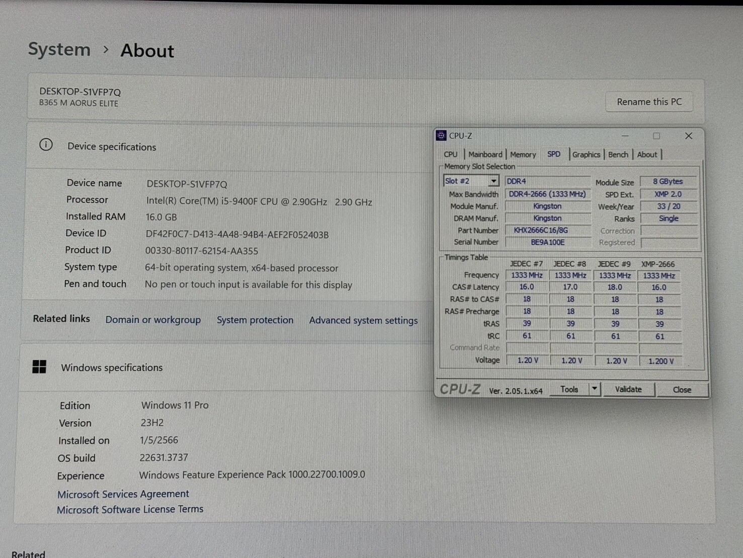Click the Rename this PC button
The height and width of the screenshot is (558, 743).
point(649,102)
